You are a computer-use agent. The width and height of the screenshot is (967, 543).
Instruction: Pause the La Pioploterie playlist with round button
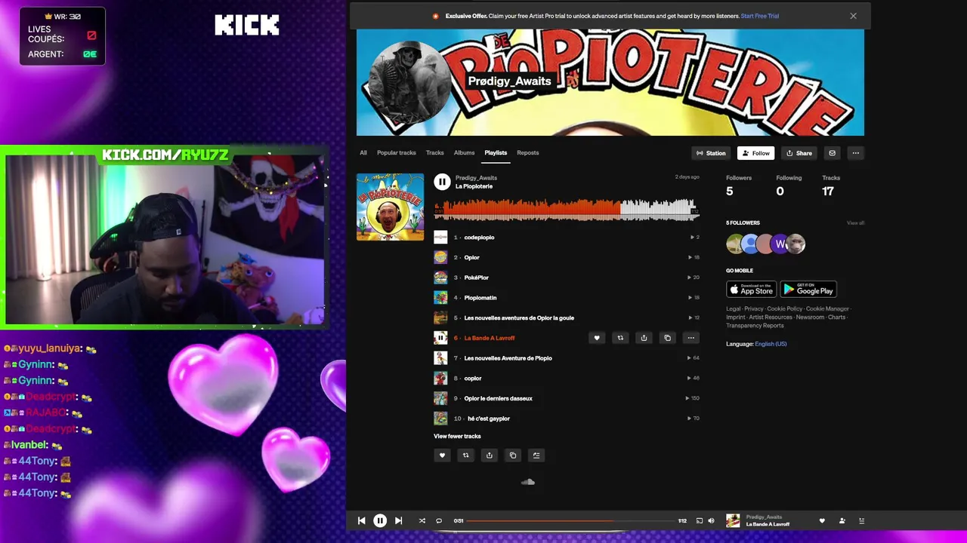(x=442, y=182)
